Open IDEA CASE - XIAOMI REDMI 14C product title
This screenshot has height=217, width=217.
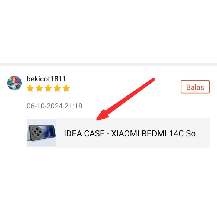pyautogui.click(x=132, y=133)
